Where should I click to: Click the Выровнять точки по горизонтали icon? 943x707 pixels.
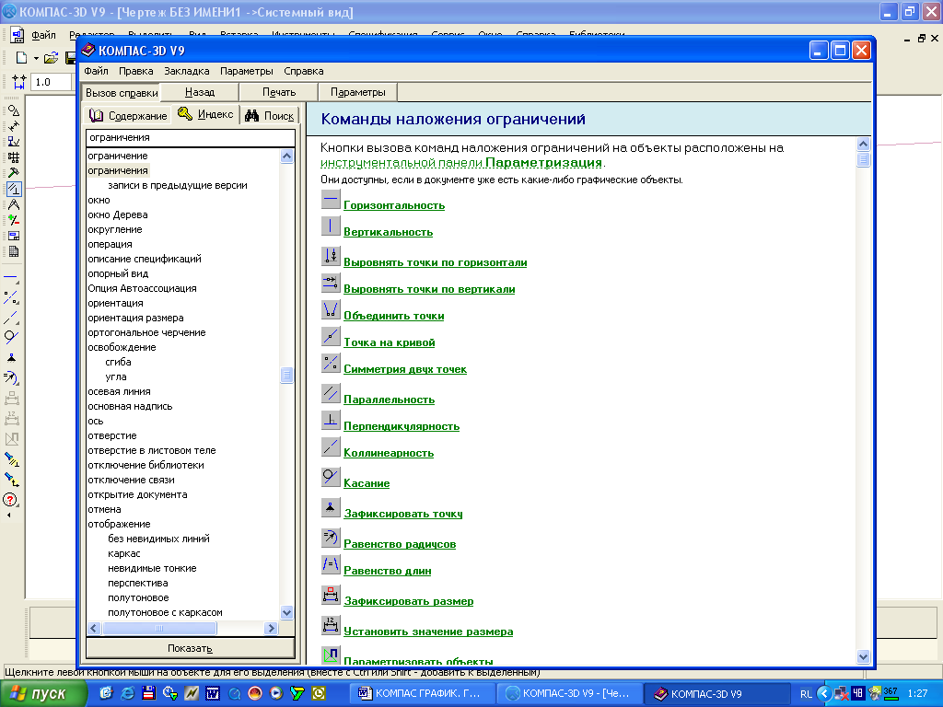[x=331, y=256]
